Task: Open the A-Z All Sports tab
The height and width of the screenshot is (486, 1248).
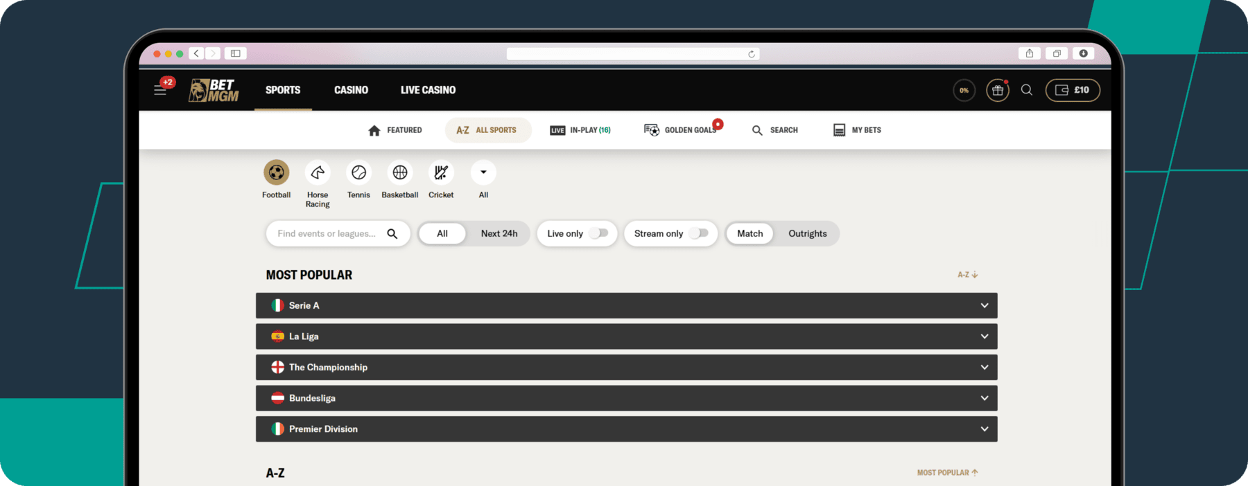Action: pyautogui.click(x=488, y=130)
